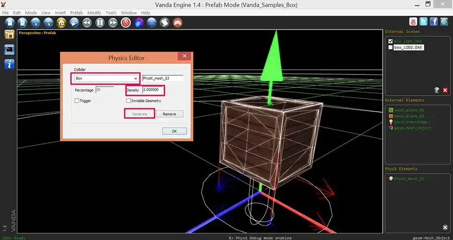This screenshot has width=453, height=240.
Task: Click the colored cube icon beside geom-Mesh_Object
Action: [x=391, y=128]
